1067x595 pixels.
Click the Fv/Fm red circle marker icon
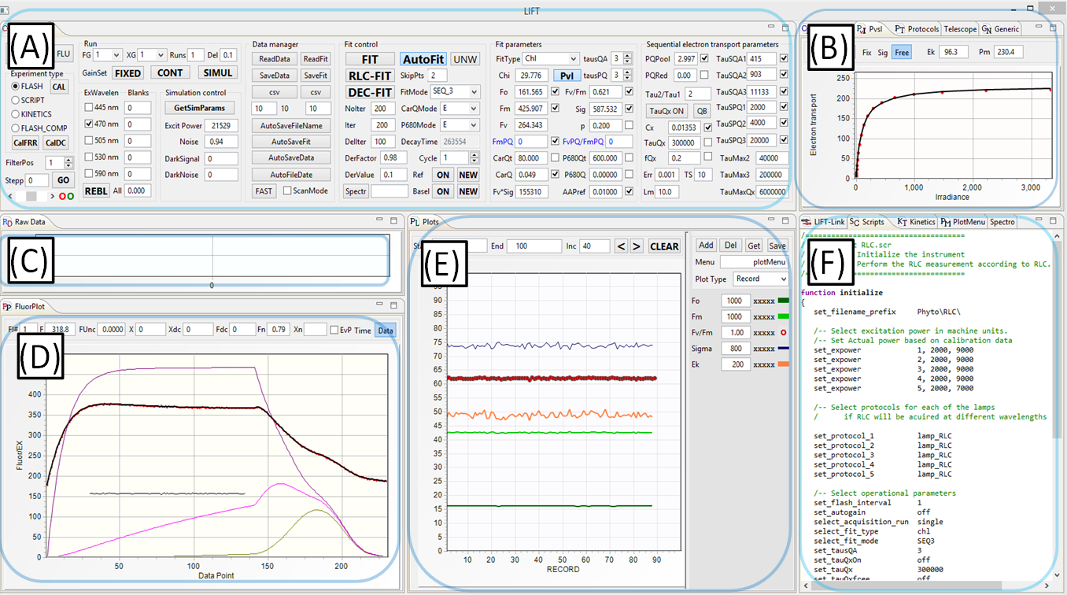[x=783, y=333]
